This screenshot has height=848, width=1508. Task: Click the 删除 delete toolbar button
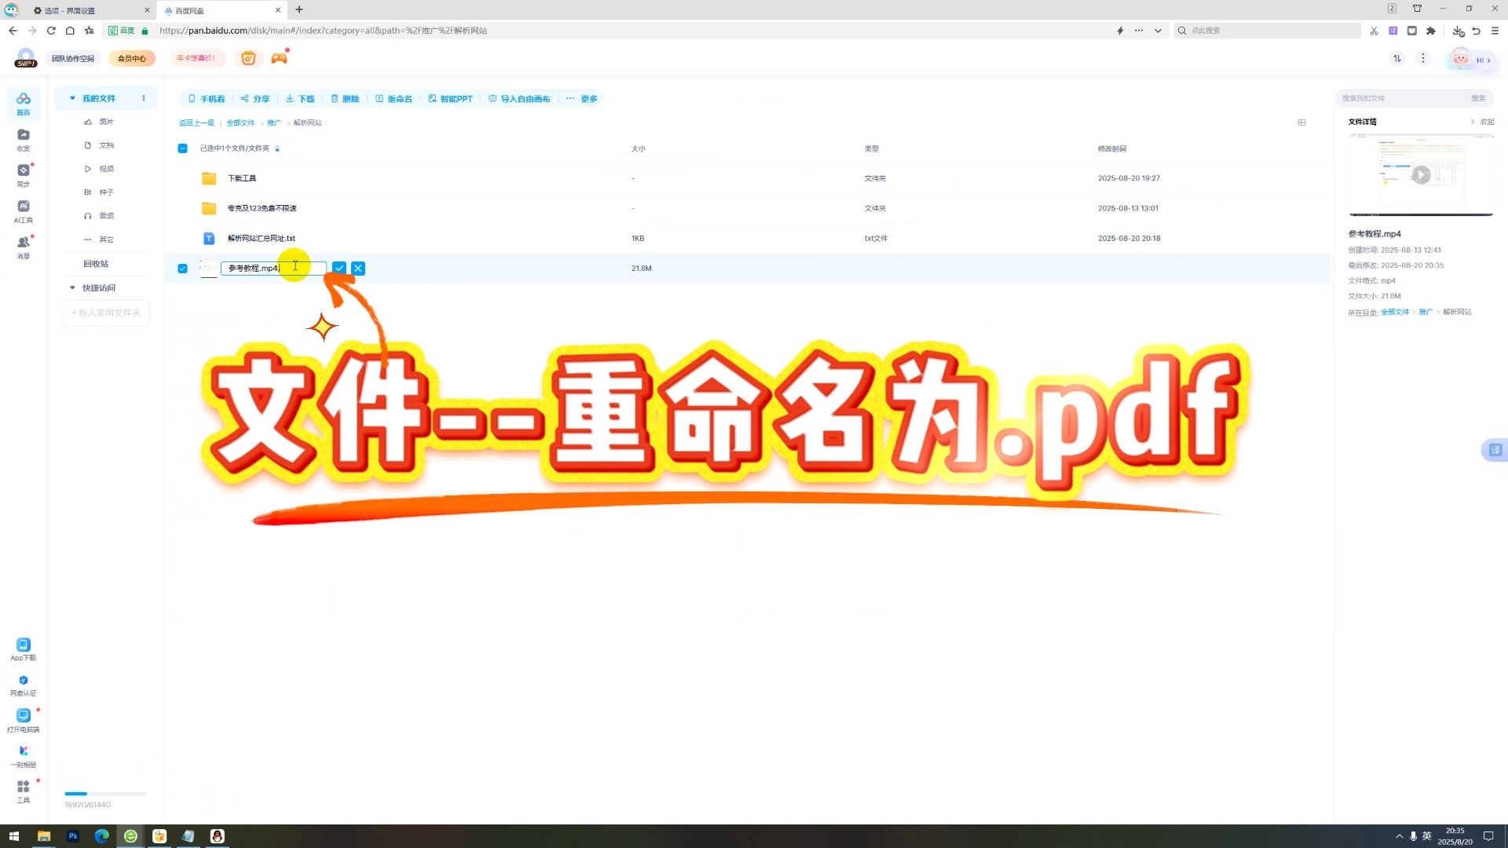tap(345, 99)
